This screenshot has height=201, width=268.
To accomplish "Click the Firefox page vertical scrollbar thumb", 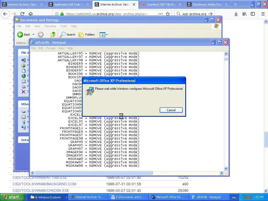I will [x=266, y=139].
